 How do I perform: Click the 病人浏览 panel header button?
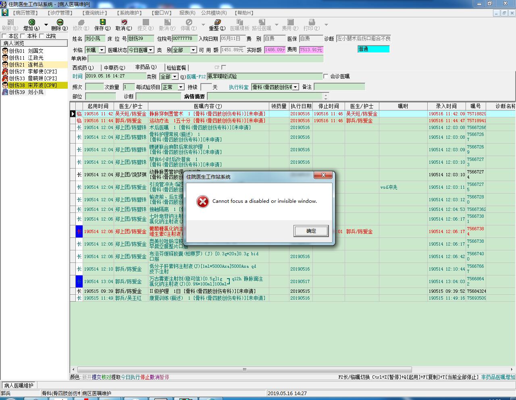(34, 43)
